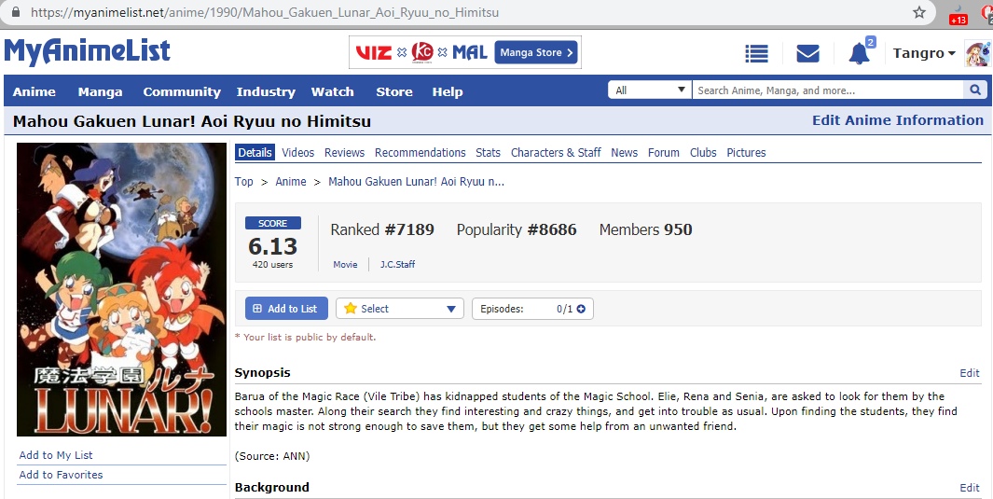
Task: Open the News tab
Action: 625,153
